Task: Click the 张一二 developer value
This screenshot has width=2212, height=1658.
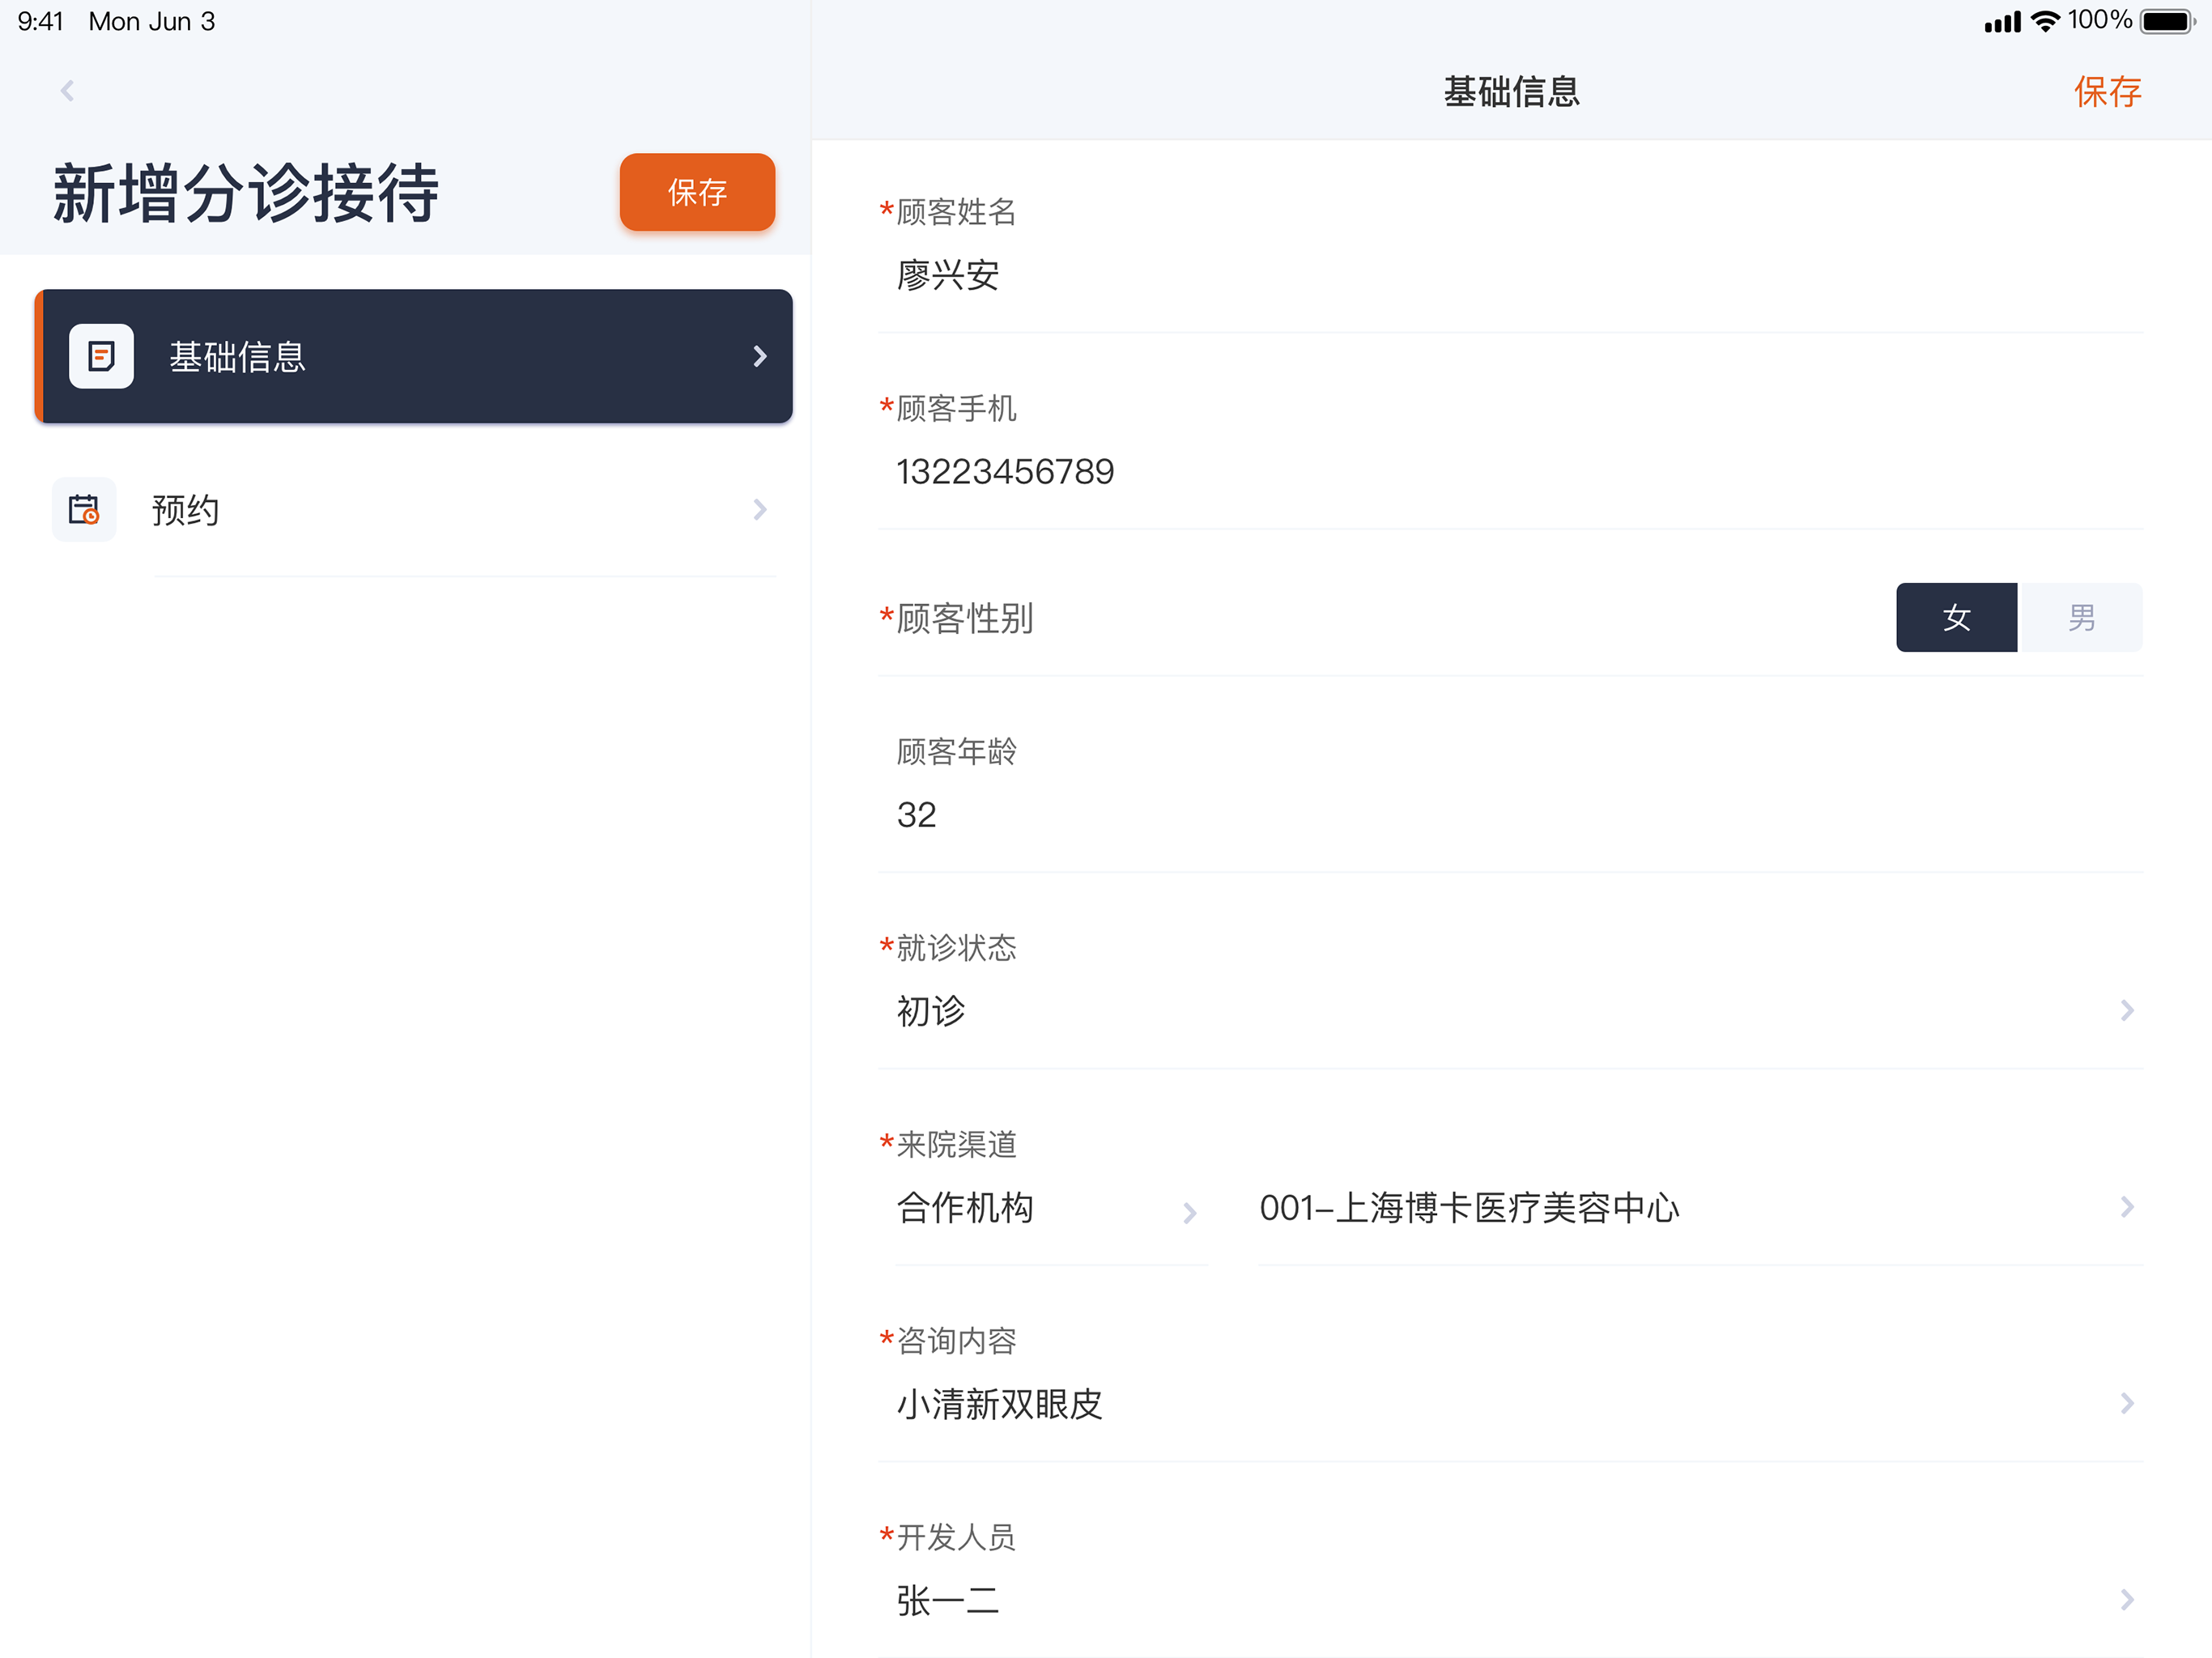Action: 948,1601
